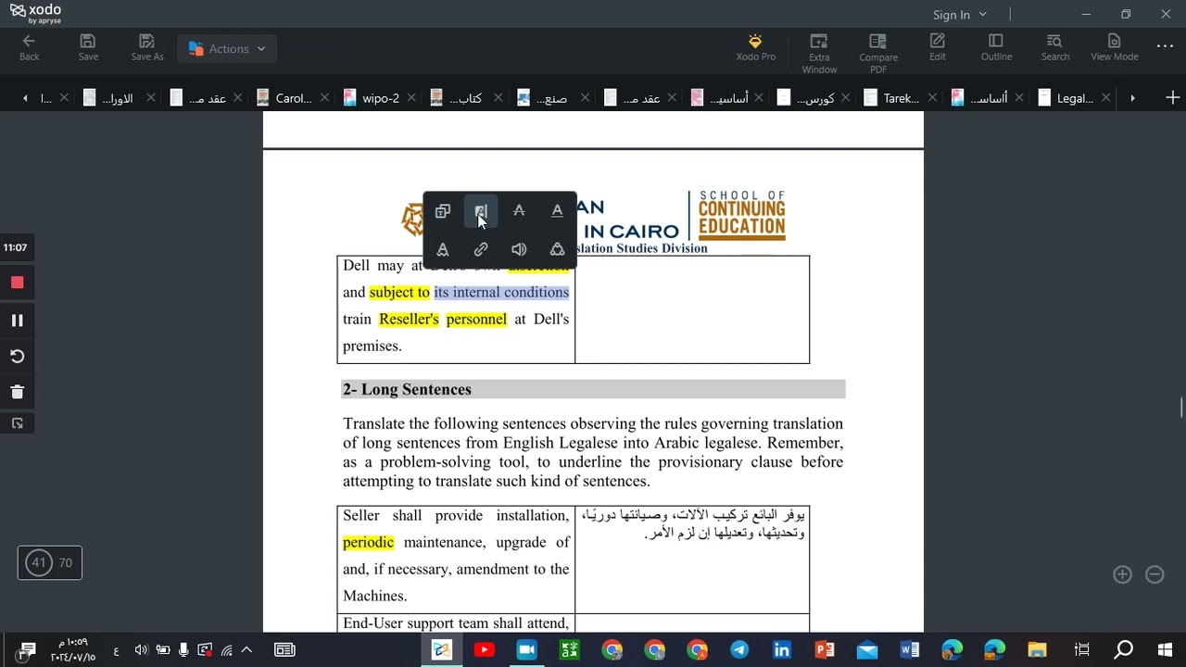This screenshot has height=667, width=1186.
Task: Open the Zoom app from taskbar
Action: click(526, 650)
